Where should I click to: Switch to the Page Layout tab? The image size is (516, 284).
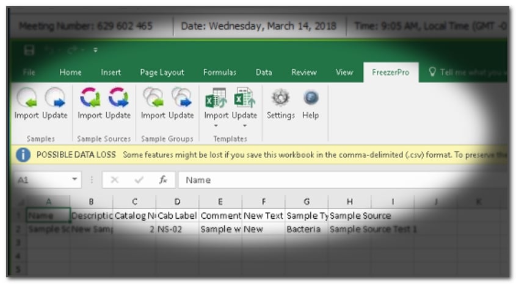[162, 73]
